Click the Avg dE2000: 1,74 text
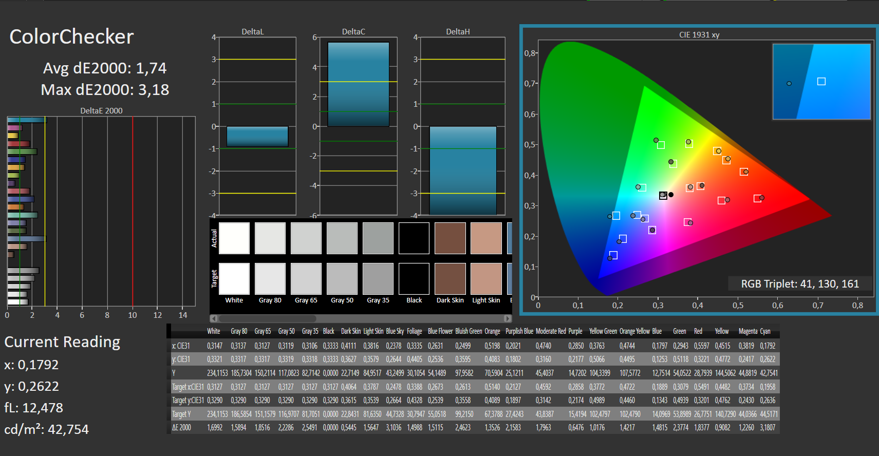This screenshot has width=879, height=456. point(105,68)
